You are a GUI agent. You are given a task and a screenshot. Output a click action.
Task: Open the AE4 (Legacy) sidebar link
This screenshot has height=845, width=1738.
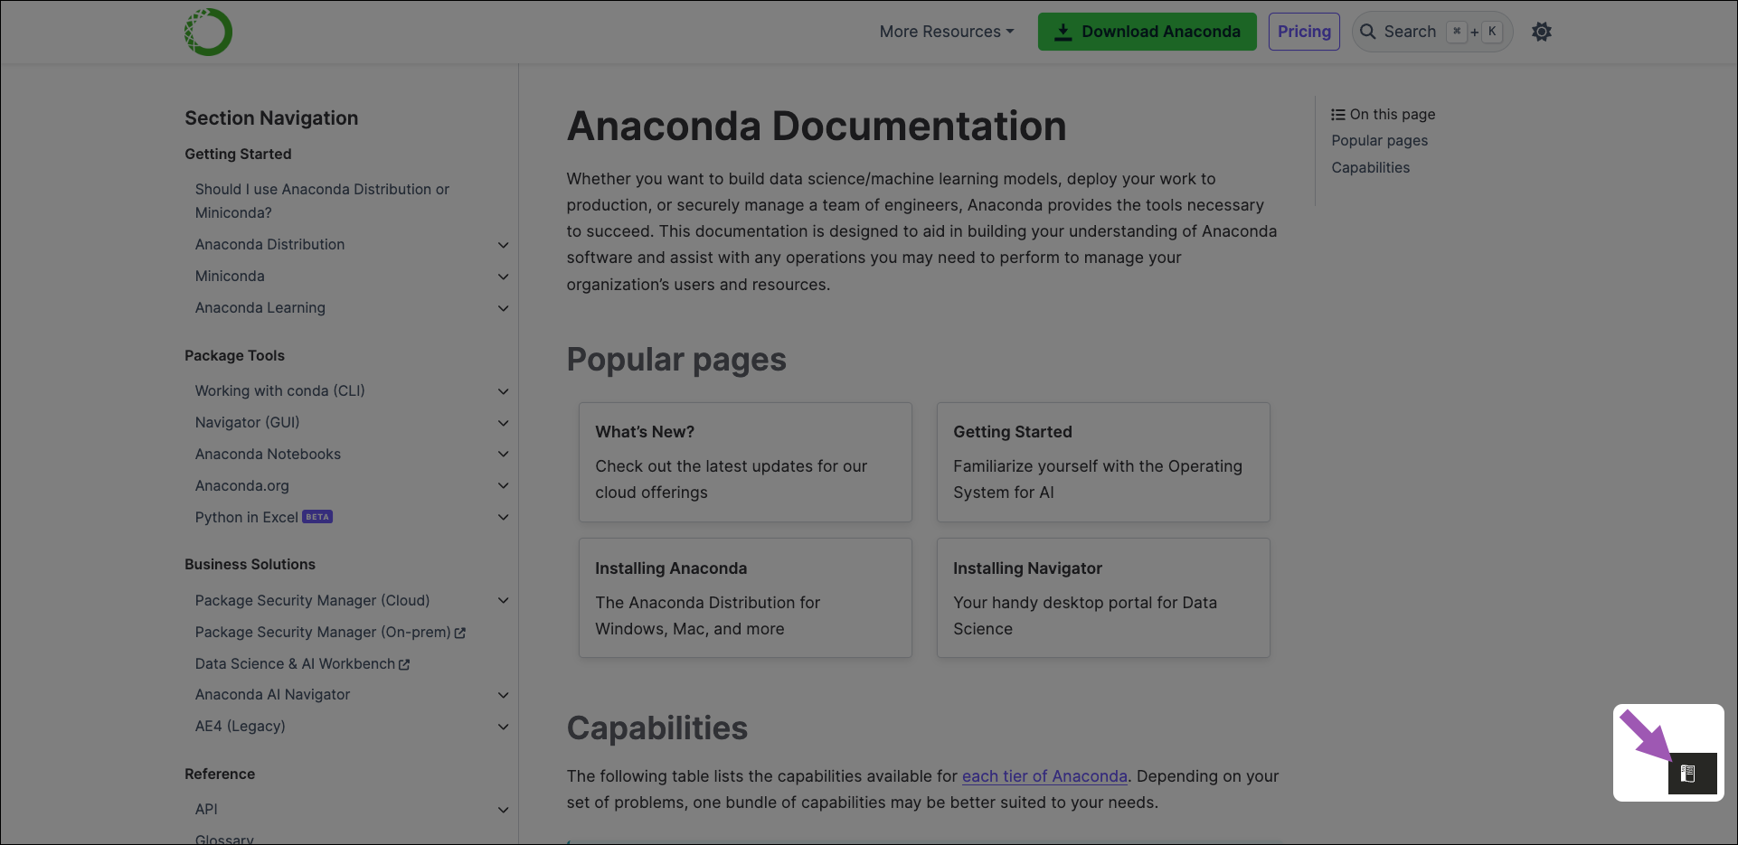pos(240,726)
